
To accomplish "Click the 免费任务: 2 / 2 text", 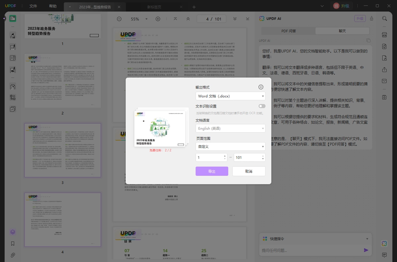I will pos(160,150).
